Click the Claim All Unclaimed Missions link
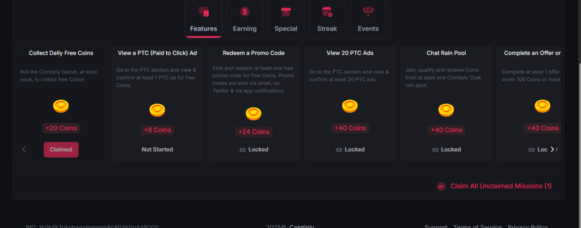 500,186
